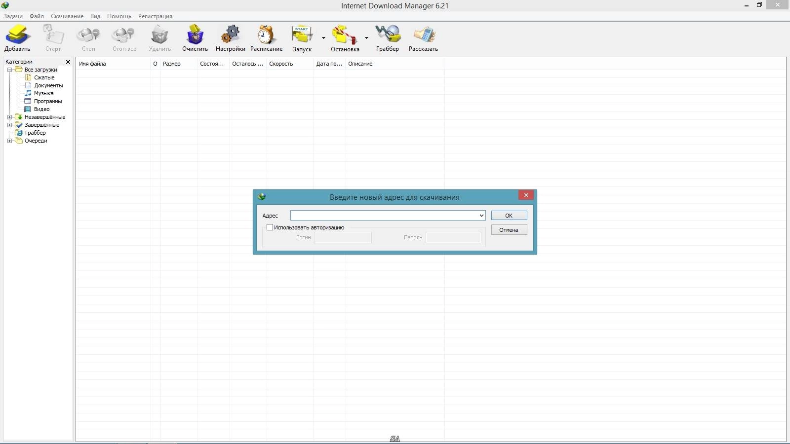This screenshot has height=444, width=790.
Task: Open the Задачи menu
Action: (13, 16)
